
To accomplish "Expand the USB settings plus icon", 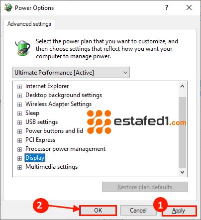I will pos(19,122).
